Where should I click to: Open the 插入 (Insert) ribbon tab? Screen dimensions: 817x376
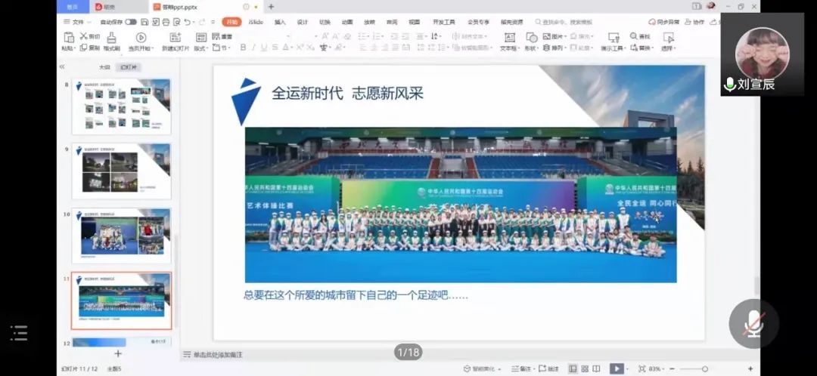click(280, 22)
